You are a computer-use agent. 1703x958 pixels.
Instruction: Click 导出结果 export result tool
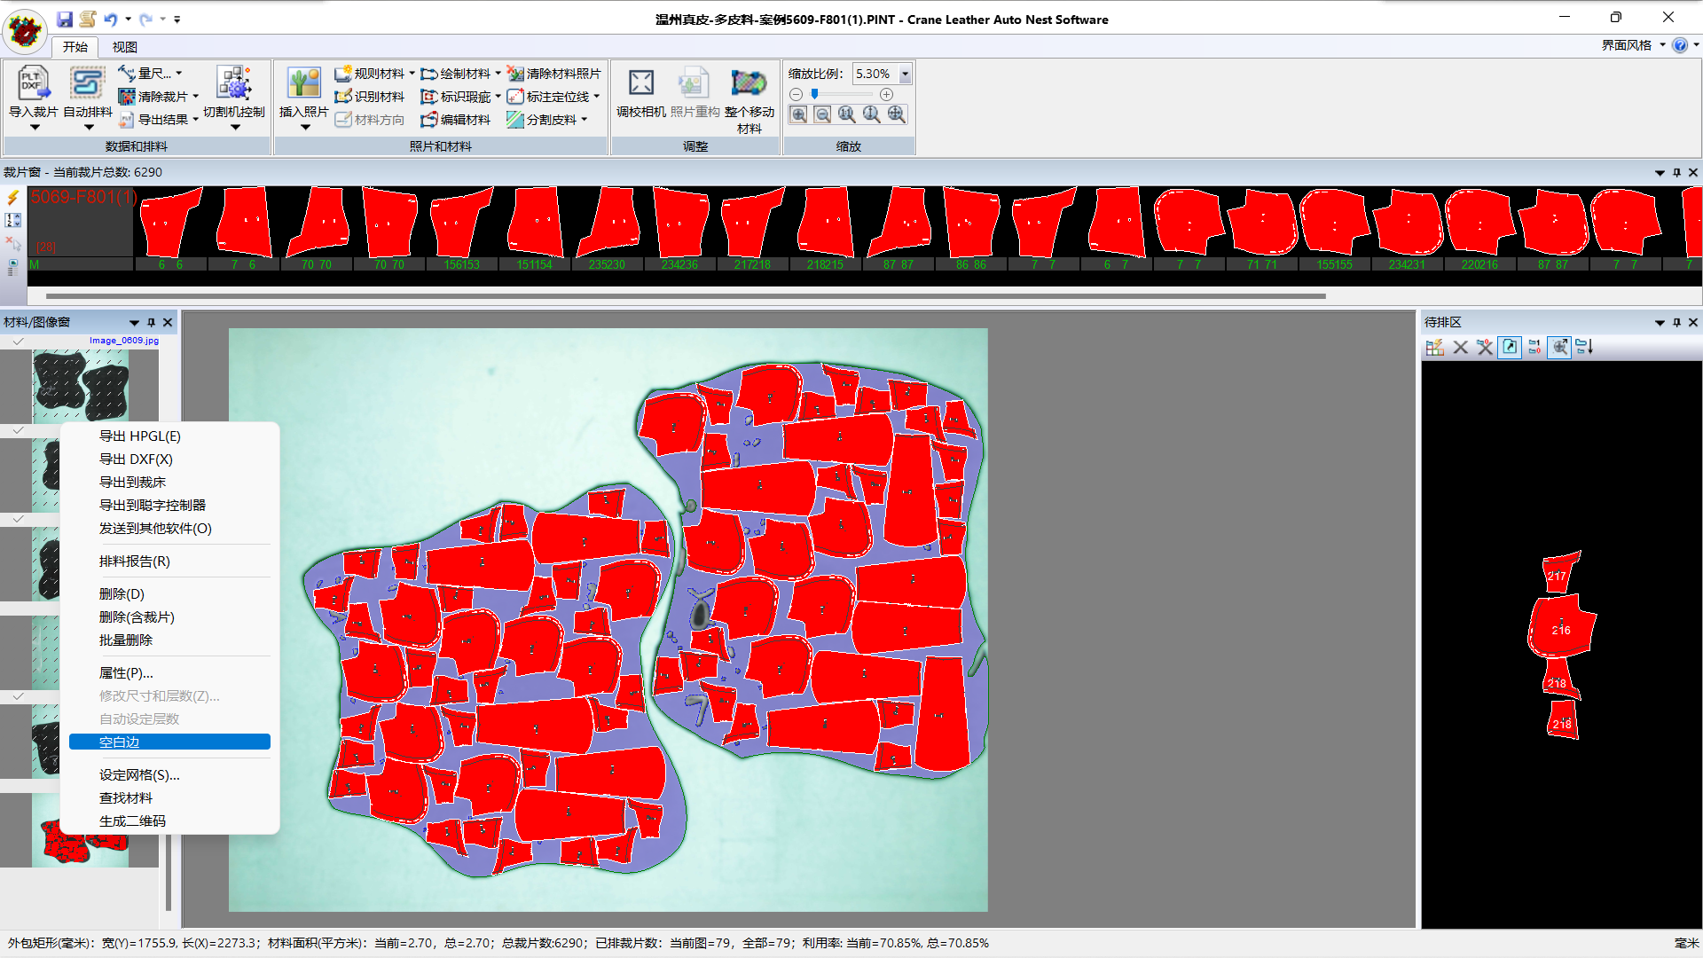pyautogui.click(x=158, y=120)
